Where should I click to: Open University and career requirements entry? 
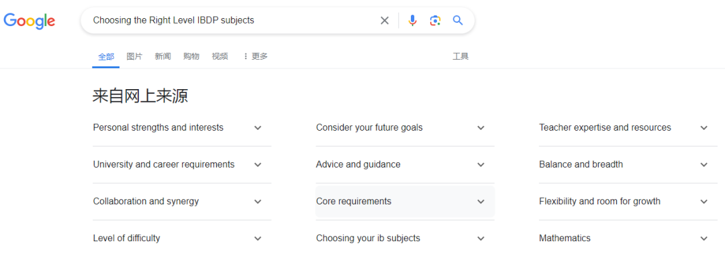[x=182, y=164]
